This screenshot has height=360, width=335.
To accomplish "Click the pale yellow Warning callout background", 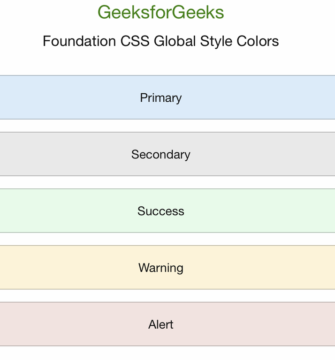I will [x=56, y=268].
